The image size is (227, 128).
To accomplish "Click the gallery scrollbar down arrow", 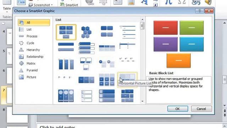I will pos(142,101).
